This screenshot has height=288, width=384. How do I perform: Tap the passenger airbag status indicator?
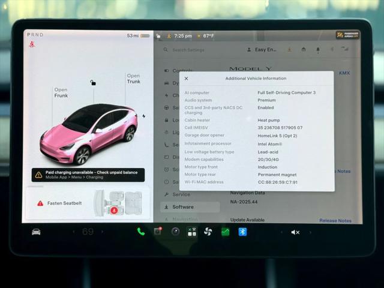click(347, 35)
